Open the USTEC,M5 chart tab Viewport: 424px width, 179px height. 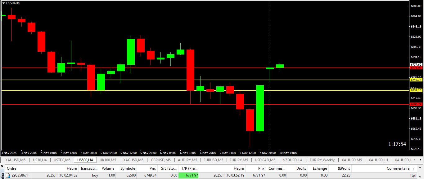pos(62,160)
